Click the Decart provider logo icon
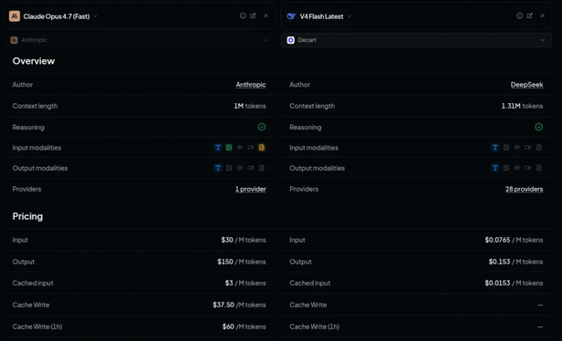Image resolution: width=562 pixels, height=341 pixels. (x=291, y=40)
